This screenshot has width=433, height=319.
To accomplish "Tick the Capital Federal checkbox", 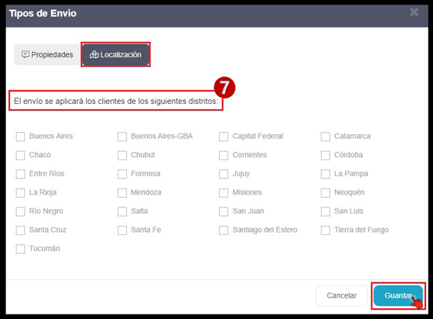I will 224,137.
